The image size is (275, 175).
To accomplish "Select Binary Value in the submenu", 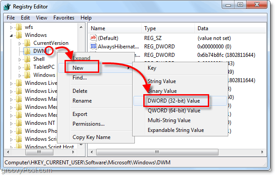I will pyautogui.click(x=180, y=91).
